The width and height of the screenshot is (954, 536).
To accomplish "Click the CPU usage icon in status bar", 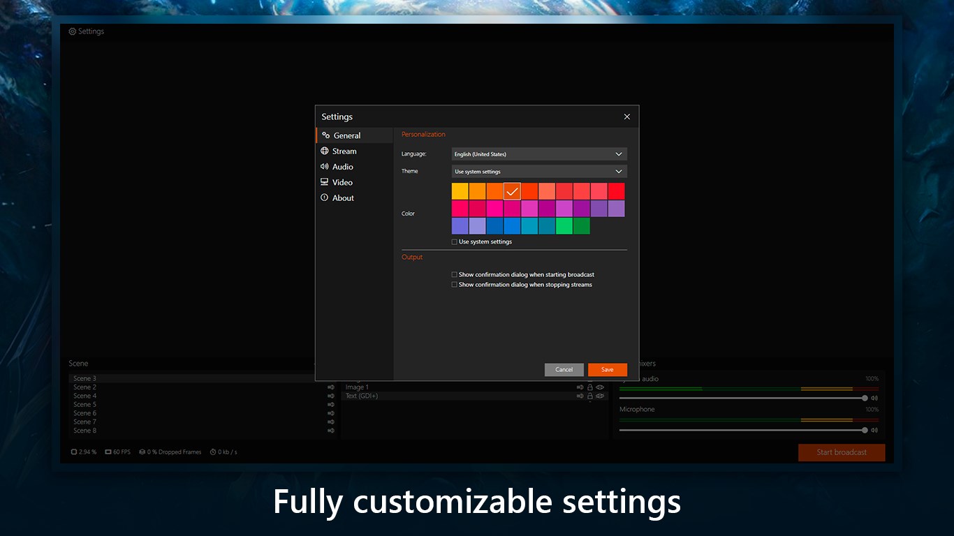I will pyautogui.click(x=74, y=452).
